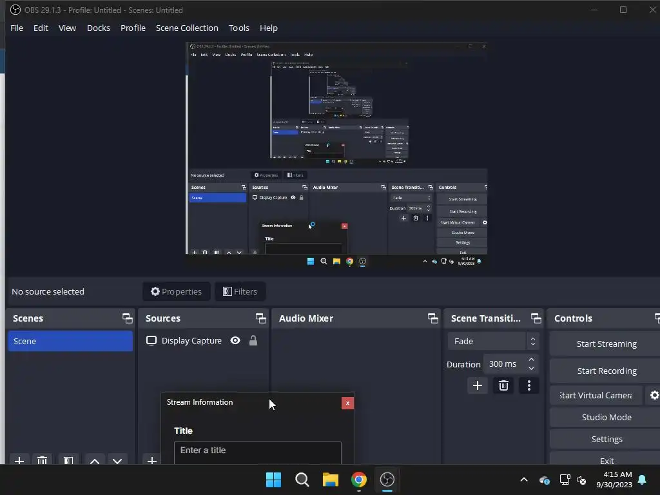Open the Scene Collection menu
The height and width of the screenshot is (495, 660).
click(x=187, y=28)
